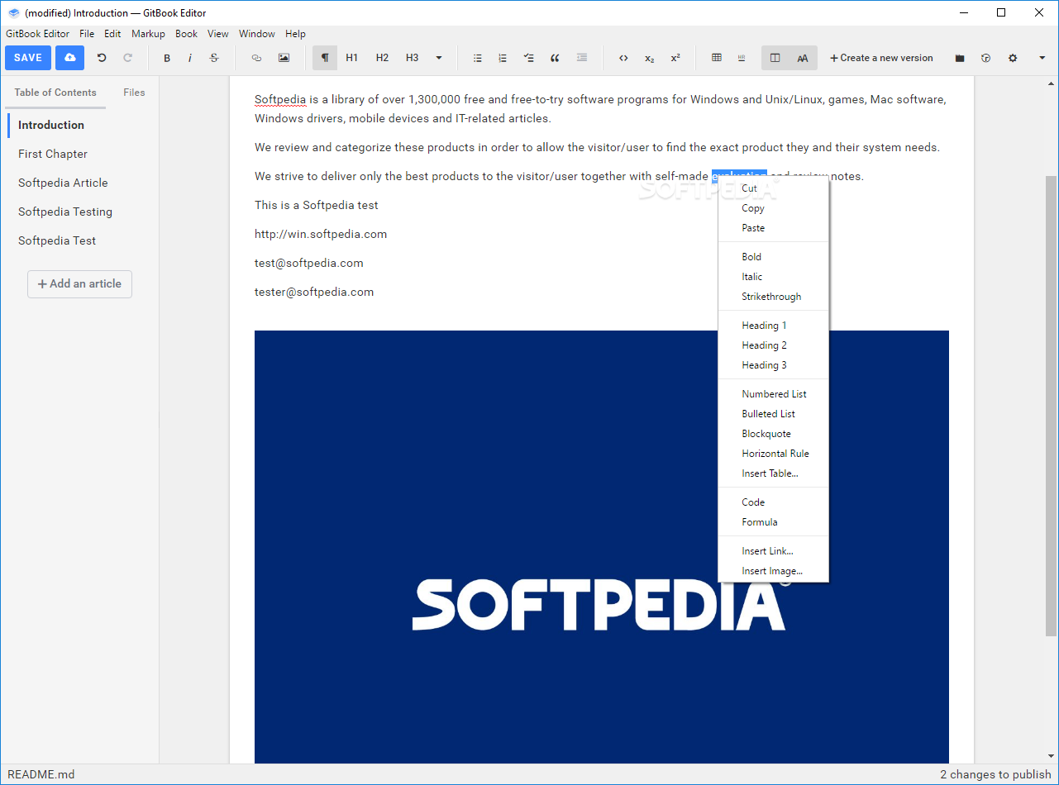1059x785 pixels.
Task: Select Softpedia Test in sidebar
Action: pos(57,240)
